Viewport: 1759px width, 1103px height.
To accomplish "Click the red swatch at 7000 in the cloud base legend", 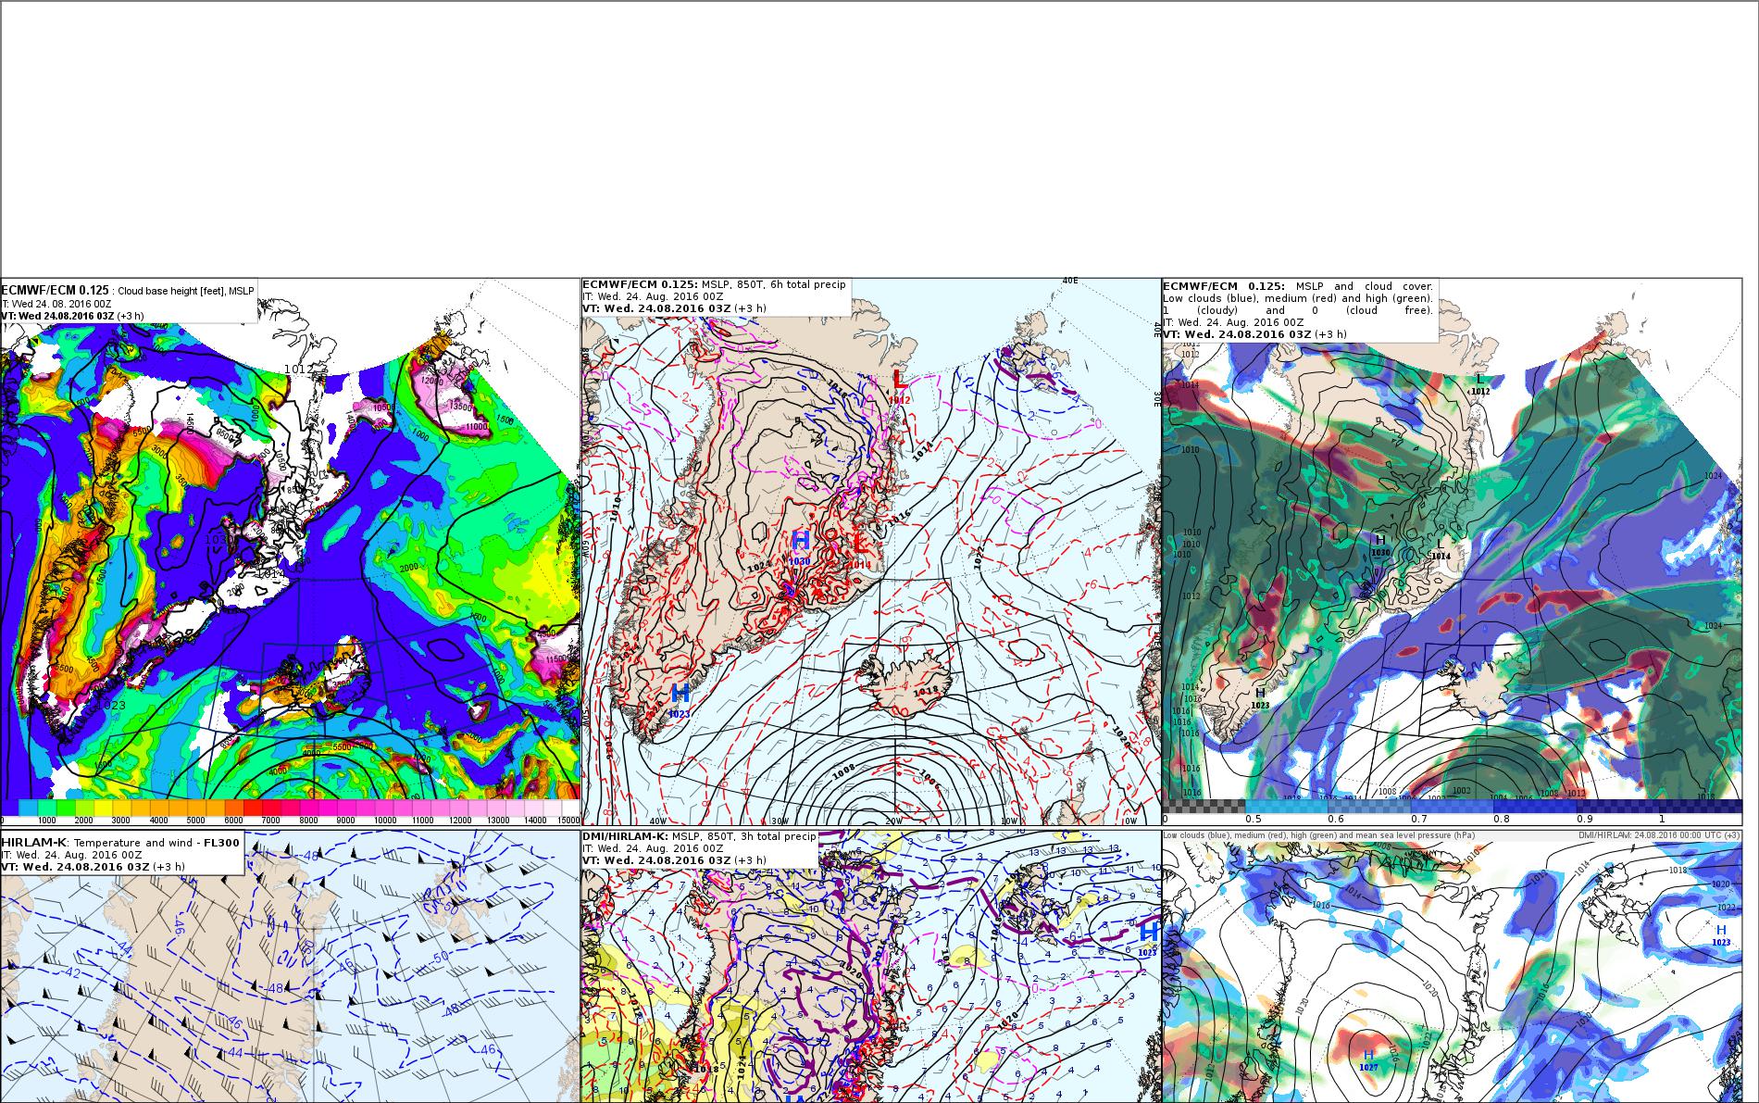I will [x=272, y=808].
